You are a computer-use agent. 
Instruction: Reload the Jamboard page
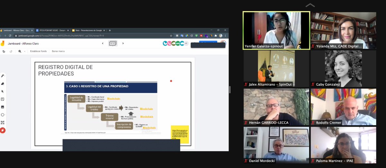pos(10,36)
